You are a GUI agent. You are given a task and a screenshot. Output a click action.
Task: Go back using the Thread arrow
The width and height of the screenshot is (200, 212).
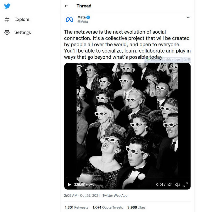tap(66, 6)
